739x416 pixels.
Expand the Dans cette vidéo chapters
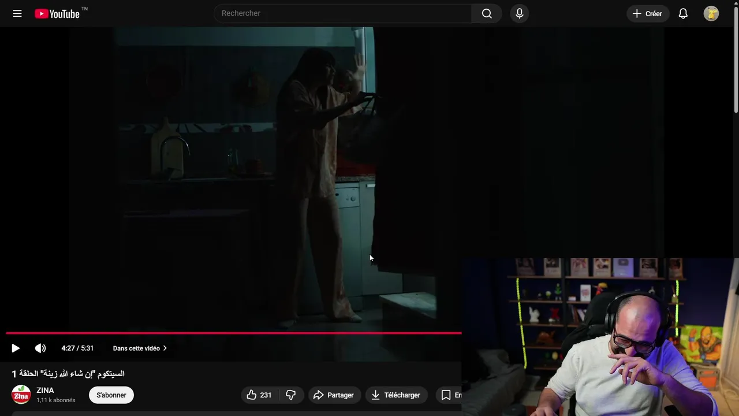tap(140, 348)
